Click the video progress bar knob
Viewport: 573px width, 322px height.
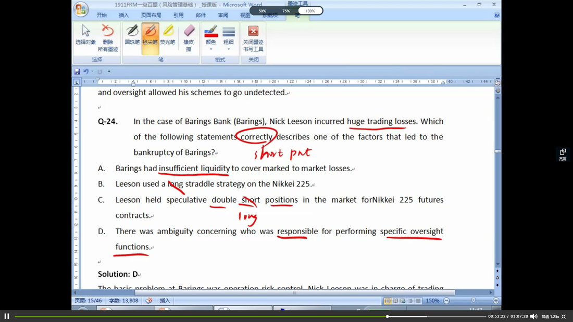coord(387,316)
